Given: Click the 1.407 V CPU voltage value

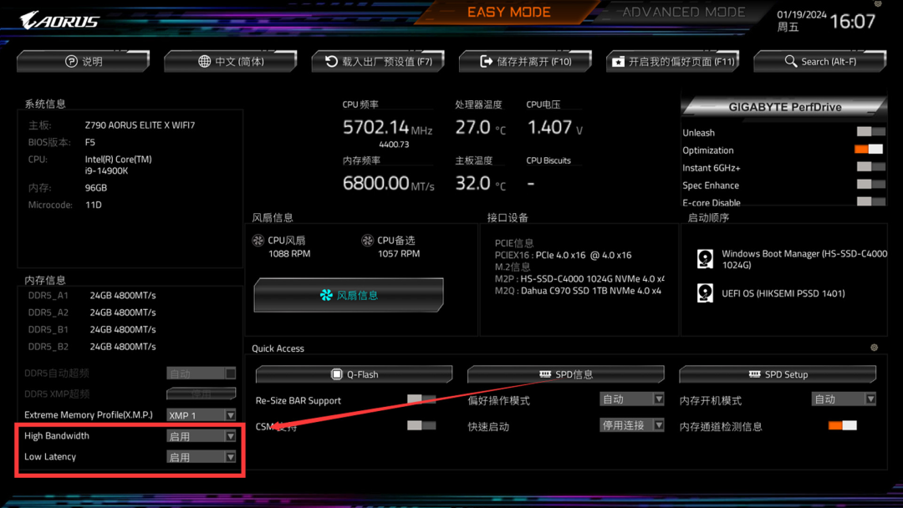Looking at the screenshot, I should click(555, 128).
